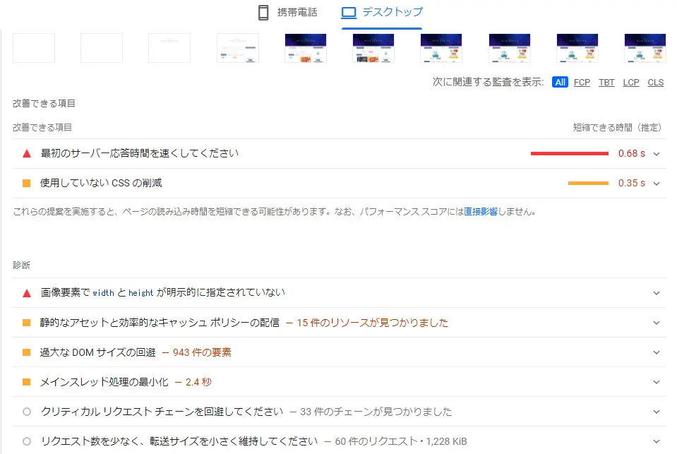The width and height of the screenshot is (677, 454).
Task: Click the orange square on the DOM size diagnostic
Action: pyautogui.click(x=25, y=351)
